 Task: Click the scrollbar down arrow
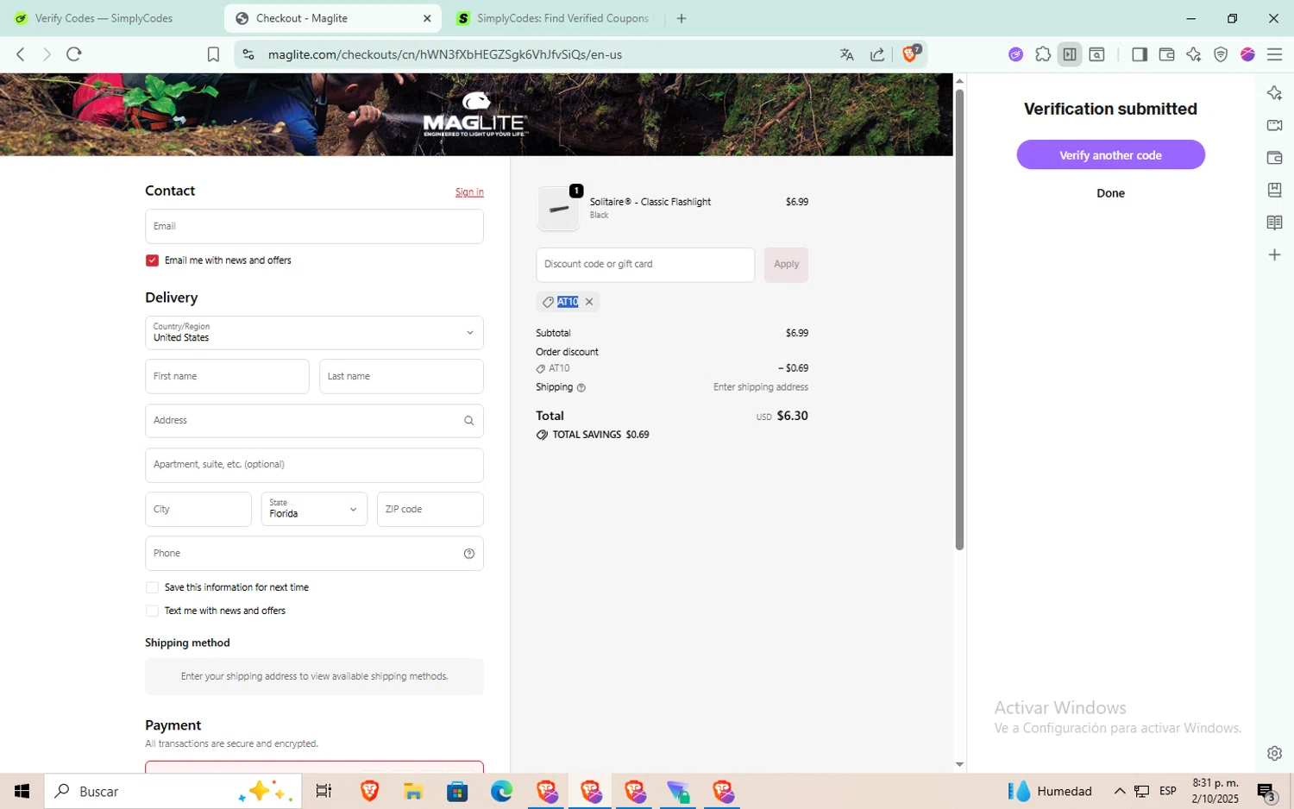959,765
